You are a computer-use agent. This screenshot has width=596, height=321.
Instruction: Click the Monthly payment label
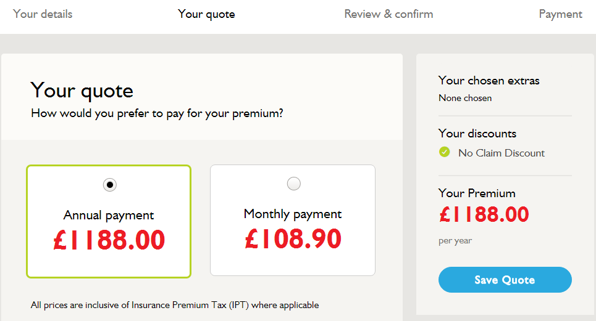pyautogui.click(x=293, y=214)
